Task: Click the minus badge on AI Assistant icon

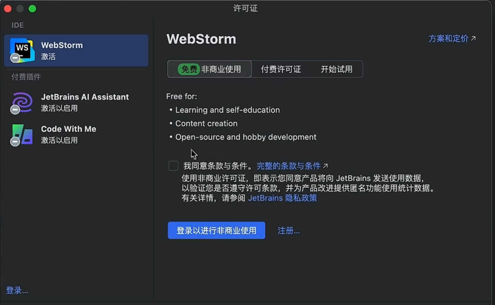Action: 15,110
